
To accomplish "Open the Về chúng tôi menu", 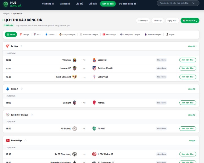I will [48, 4].
